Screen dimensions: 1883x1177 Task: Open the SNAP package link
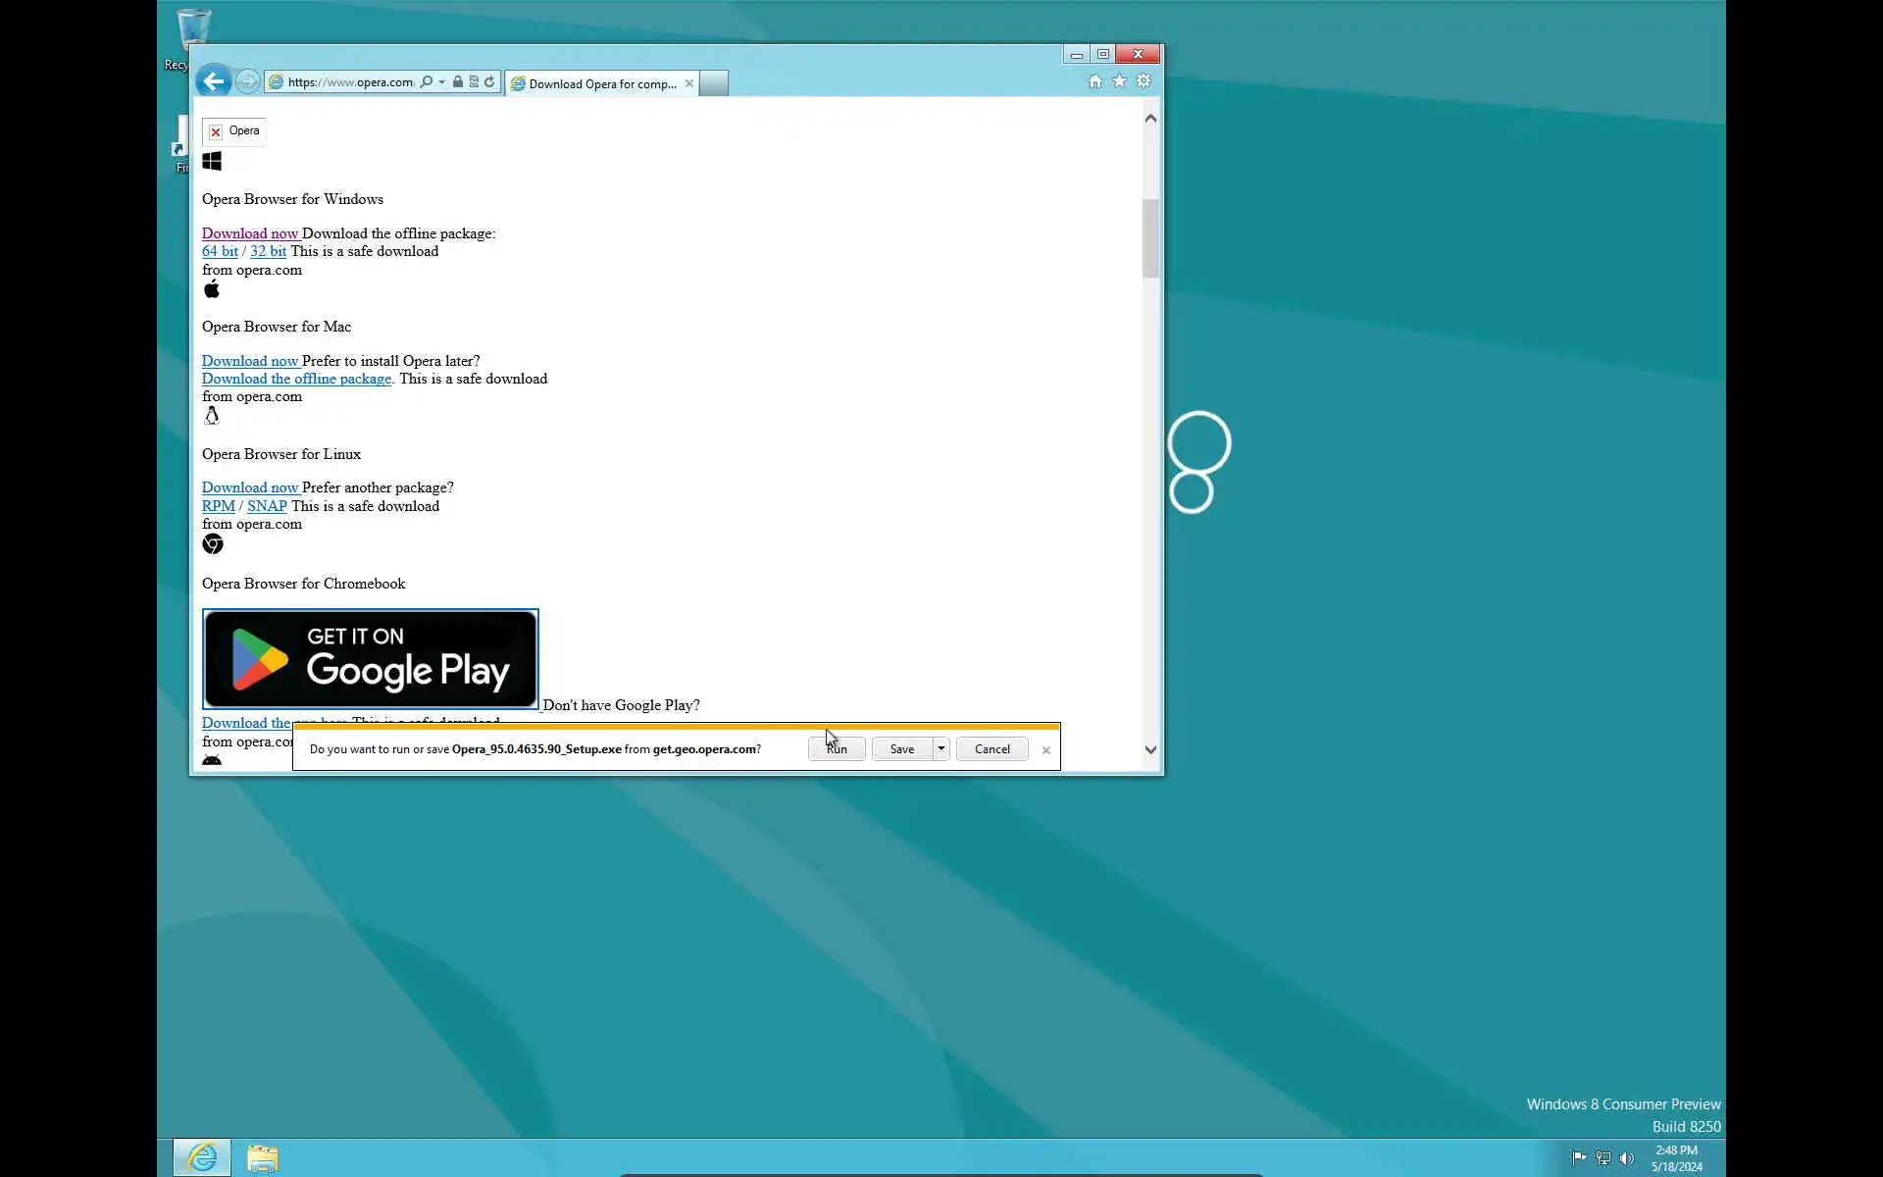click(x=267, y=506)
